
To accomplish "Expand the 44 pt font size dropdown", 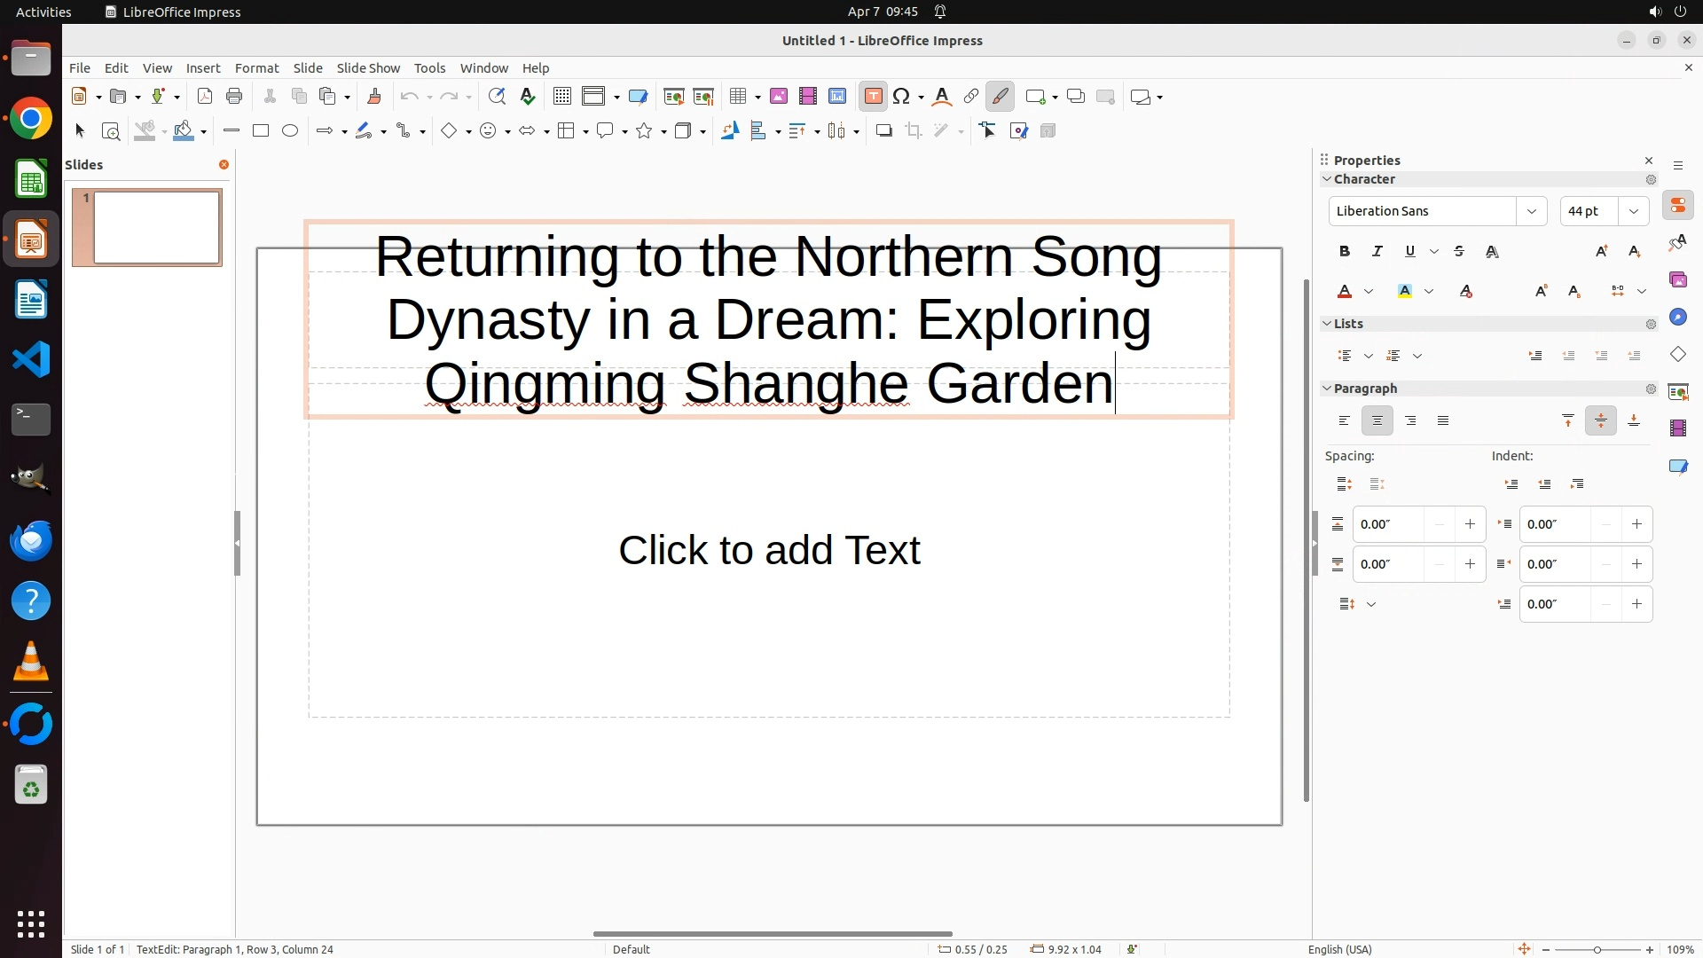I will (x=1634, y=211).
